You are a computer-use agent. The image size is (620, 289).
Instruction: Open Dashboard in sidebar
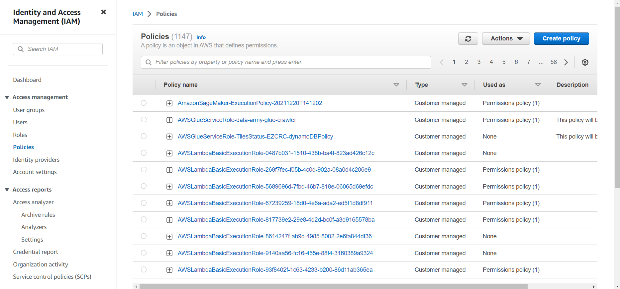click(27, 80)
